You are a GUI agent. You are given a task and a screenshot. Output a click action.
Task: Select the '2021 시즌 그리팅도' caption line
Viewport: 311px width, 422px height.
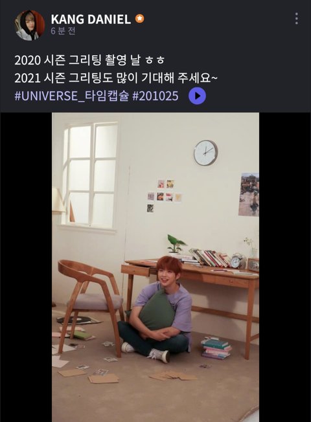click(x=116, y=78)
